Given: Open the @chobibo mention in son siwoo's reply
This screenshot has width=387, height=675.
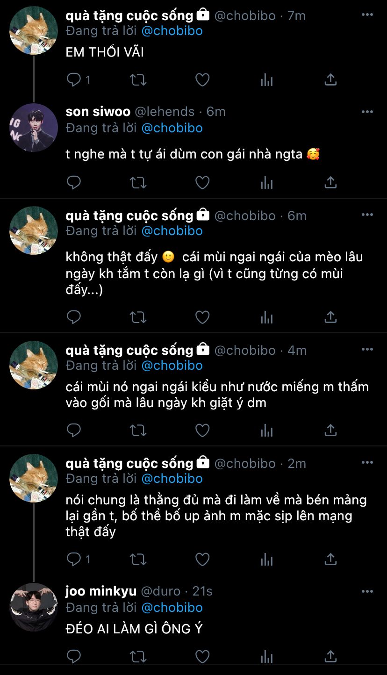Looking at the screenshot, I should coord(172,128).
